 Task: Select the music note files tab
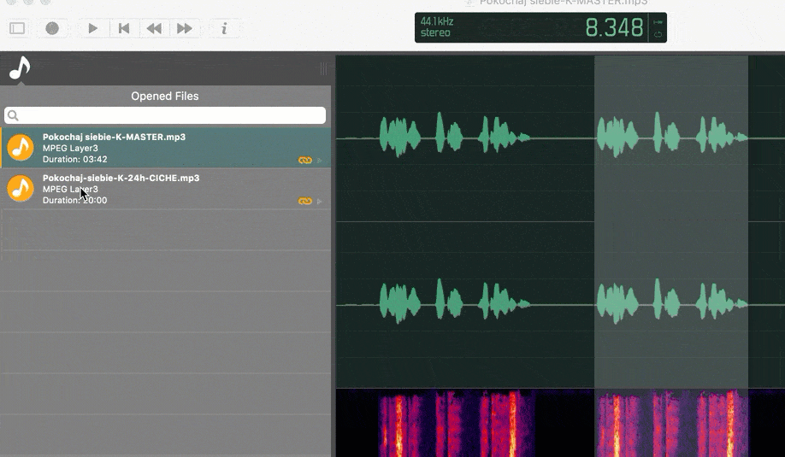click(x=20, y=68)
